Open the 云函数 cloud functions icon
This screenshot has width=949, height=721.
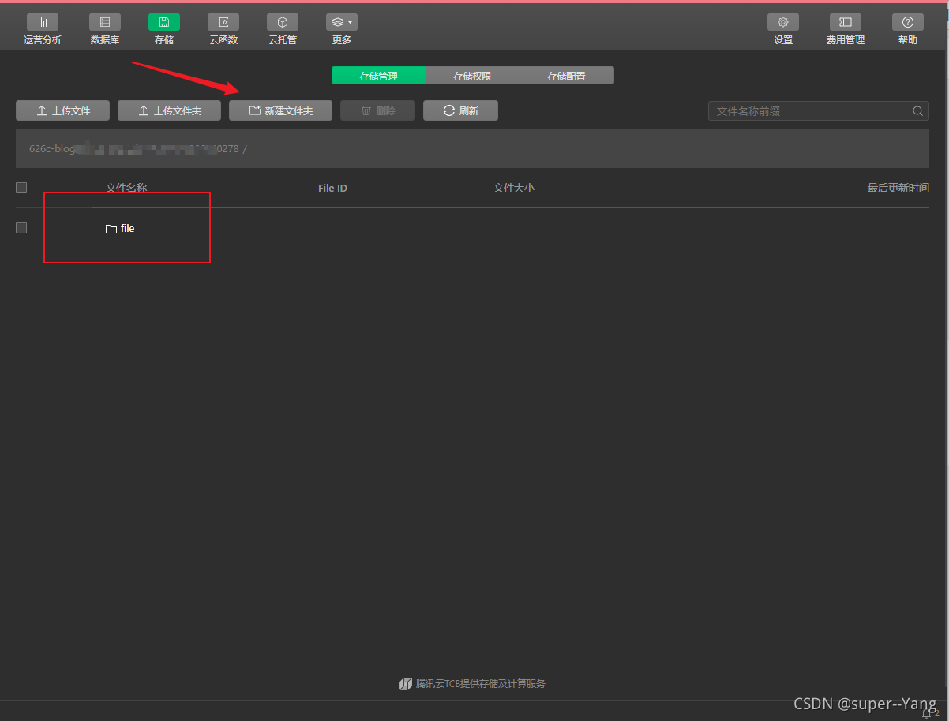pos(223,22)
